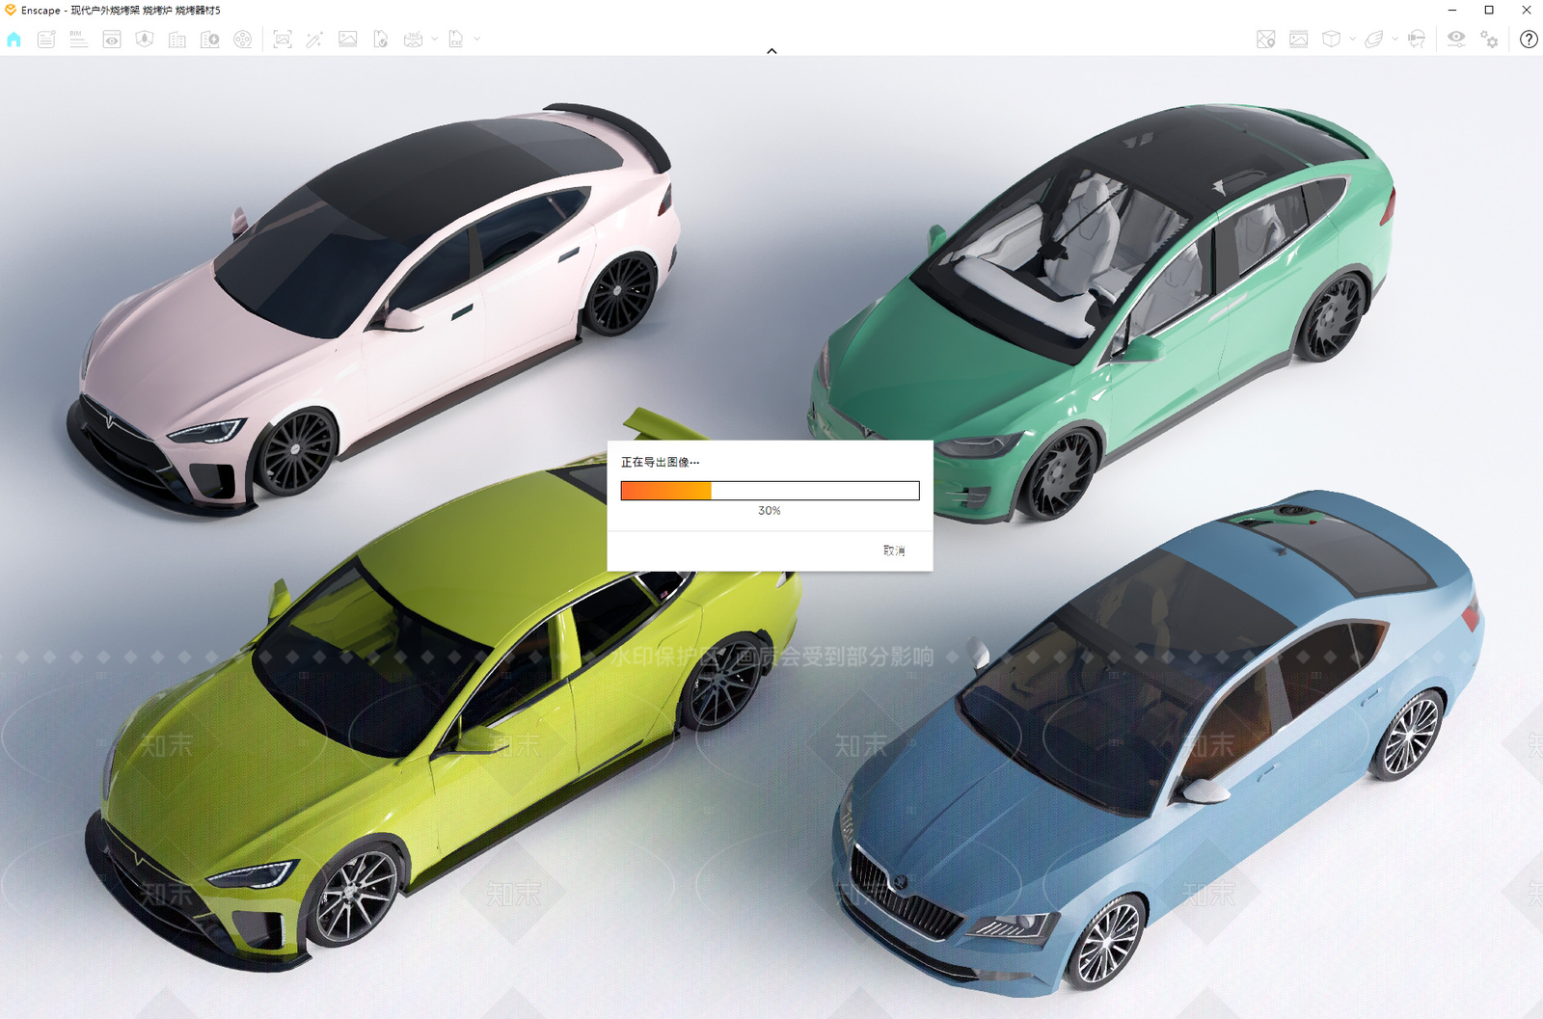Expand the 360 panorama dropdown arrow
The image size is (1543, 1019).
click(x=434, y=40)
